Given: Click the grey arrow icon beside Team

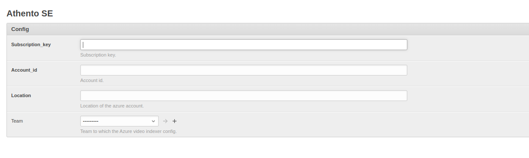Looking at the screenshot, I should [x=165, y=121].
